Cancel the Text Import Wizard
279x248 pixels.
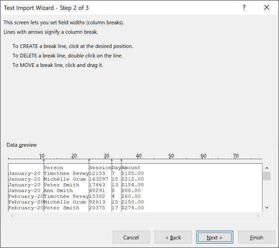click(x=131, y=238)
